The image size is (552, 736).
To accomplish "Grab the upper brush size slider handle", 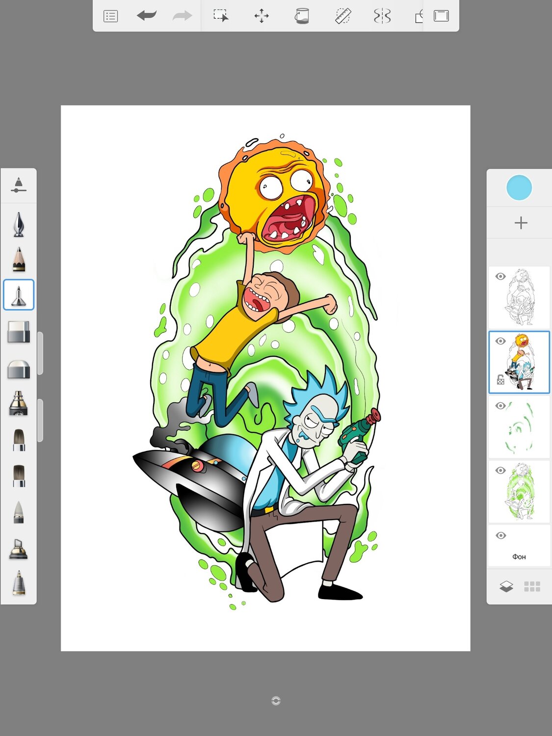I will tap(40, 353).
